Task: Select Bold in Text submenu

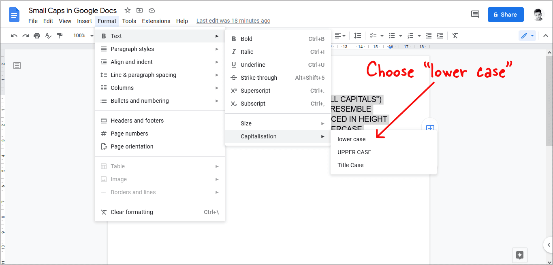Action: tap(278, 39)
